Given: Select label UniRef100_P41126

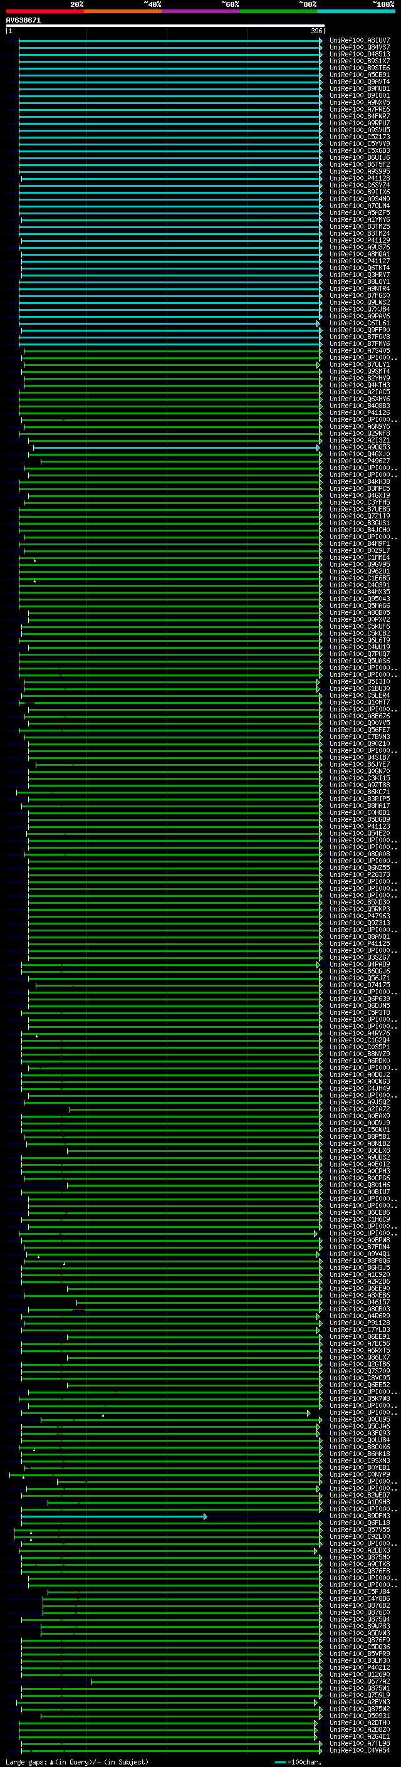Looking at the screenshot, I should pyautogui.click(x=360, y=413).
